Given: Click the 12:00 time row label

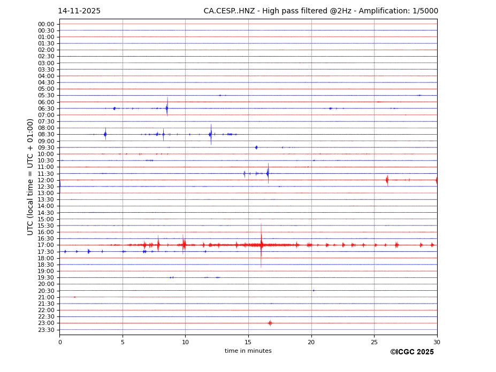Looking at the screenshot, I should pos(46,180).
